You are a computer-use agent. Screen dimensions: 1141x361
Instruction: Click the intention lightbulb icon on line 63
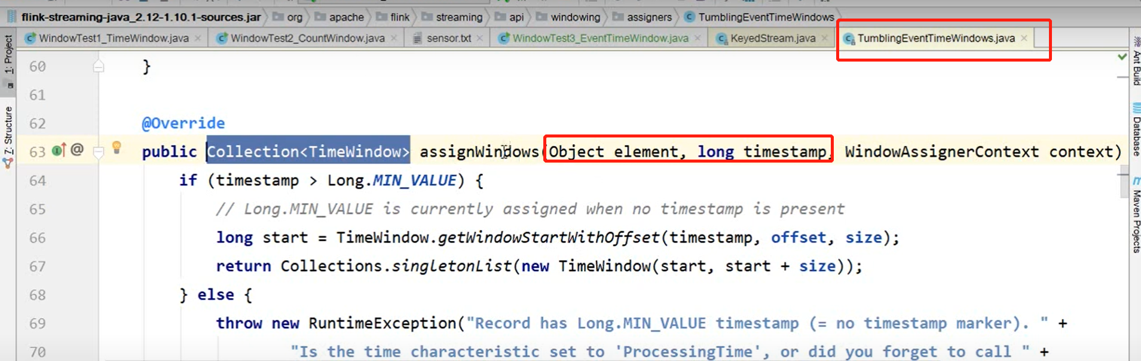point(117,147)
